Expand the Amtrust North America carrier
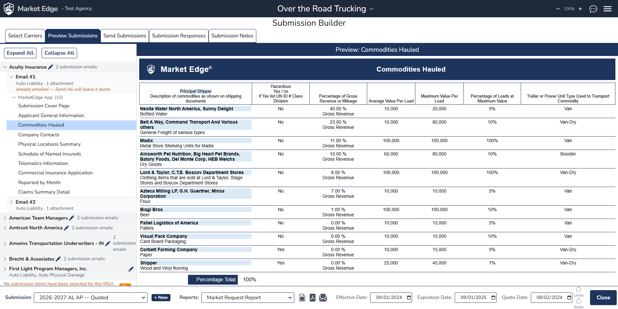This screenshot has width=618, height=309. point(5,228)
